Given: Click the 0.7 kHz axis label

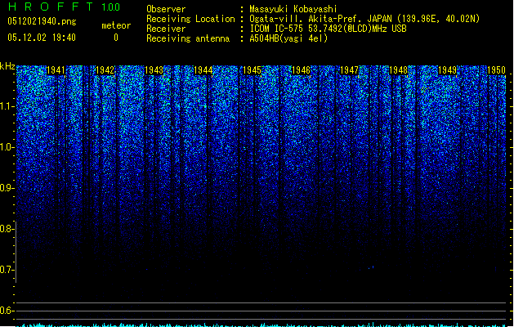Looking at the screenshot, I should pos(7,270).
